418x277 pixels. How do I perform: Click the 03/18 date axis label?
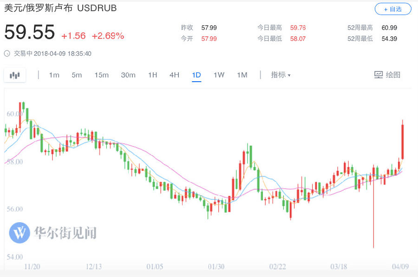[x=339, y=267]
